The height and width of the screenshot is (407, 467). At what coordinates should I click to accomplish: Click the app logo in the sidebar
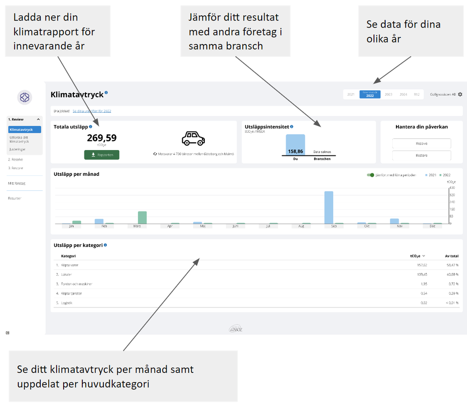pos(24,97)
